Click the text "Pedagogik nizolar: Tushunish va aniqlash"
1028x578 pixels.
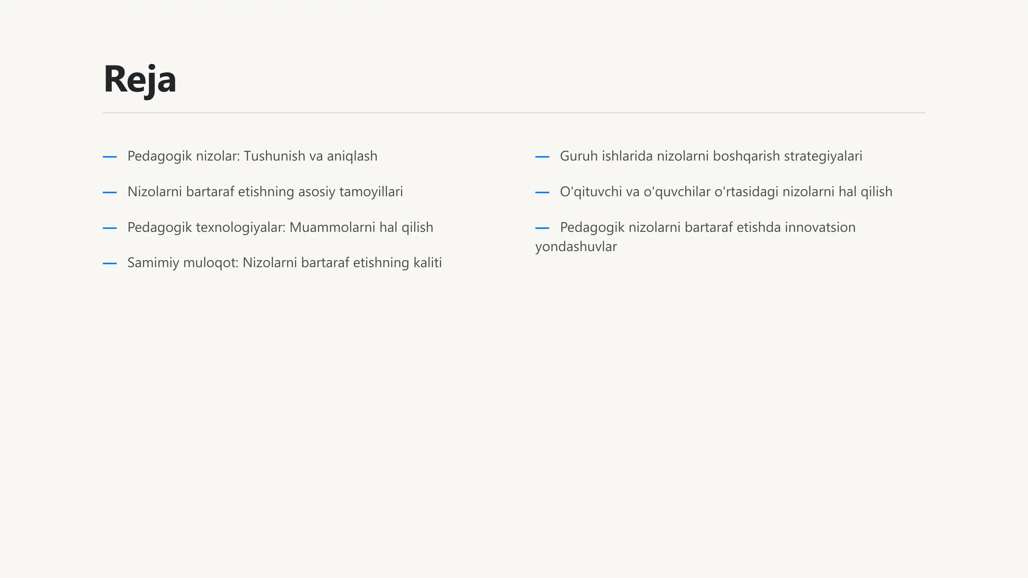click(252, 156)
